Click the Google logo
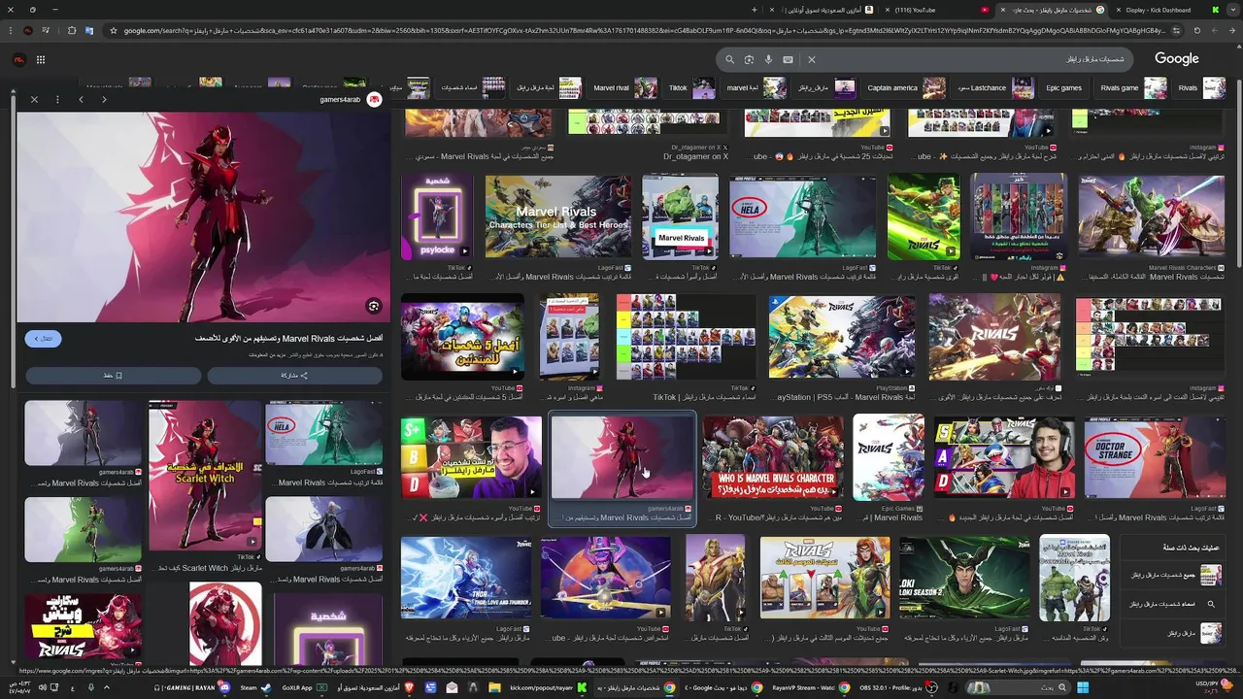Image resolution: width=1243 pixels, height=699 pixels. pos(1177,59)
